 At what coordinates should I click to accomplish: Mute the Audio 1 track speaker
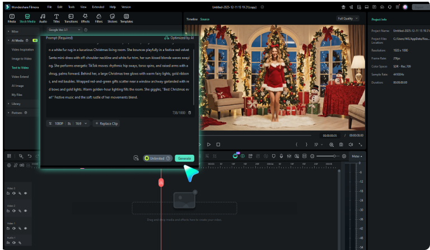click(x=14, y=243)
